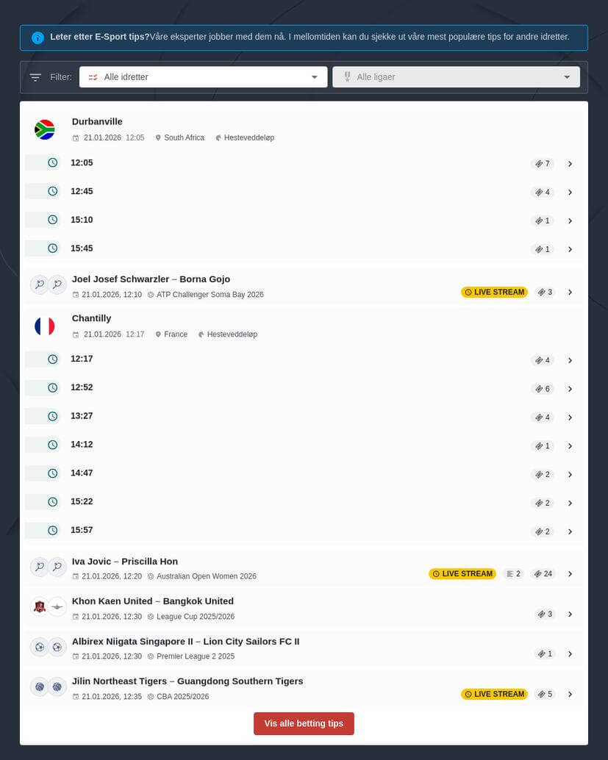Screen dimensions: 608x760
Task: Click the France flag next to Chantilly
Action: 44,326
